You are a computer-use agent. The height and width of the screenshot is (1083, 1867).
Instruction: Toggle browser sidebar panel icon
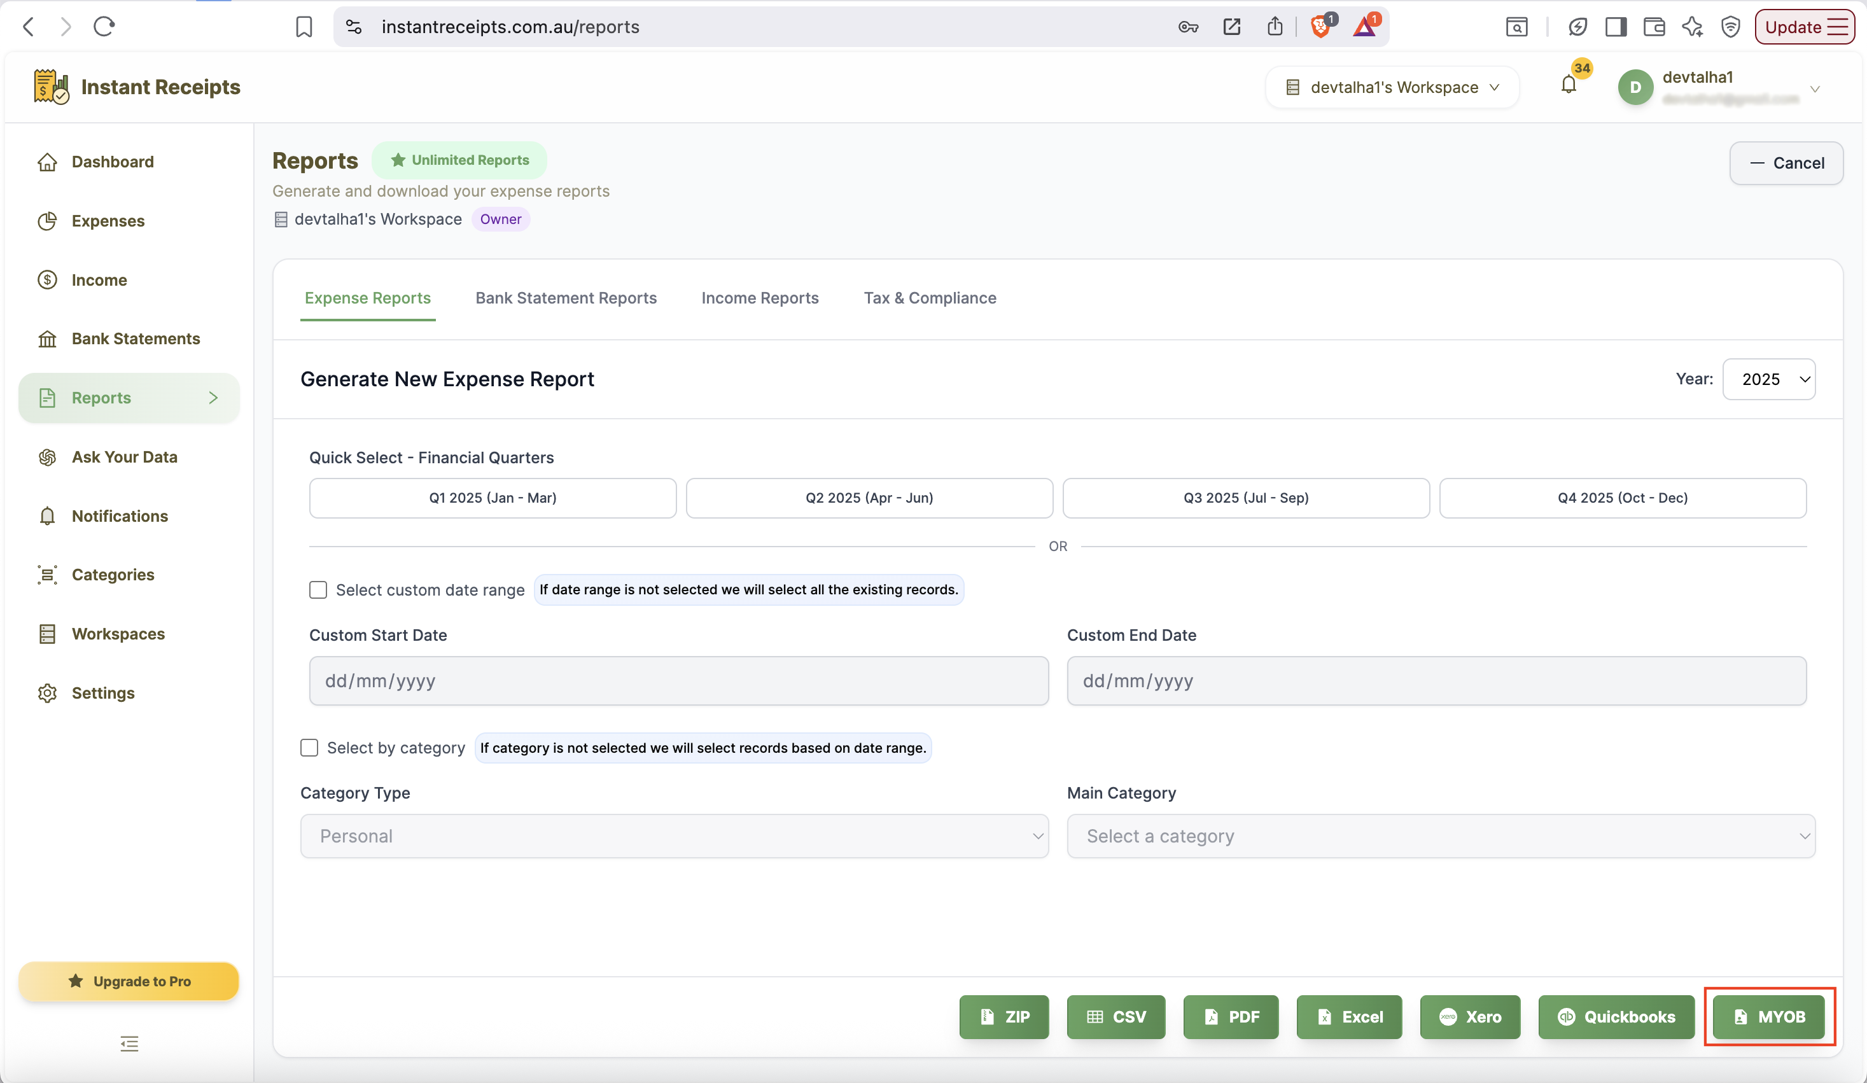[x=1616, y=27]
